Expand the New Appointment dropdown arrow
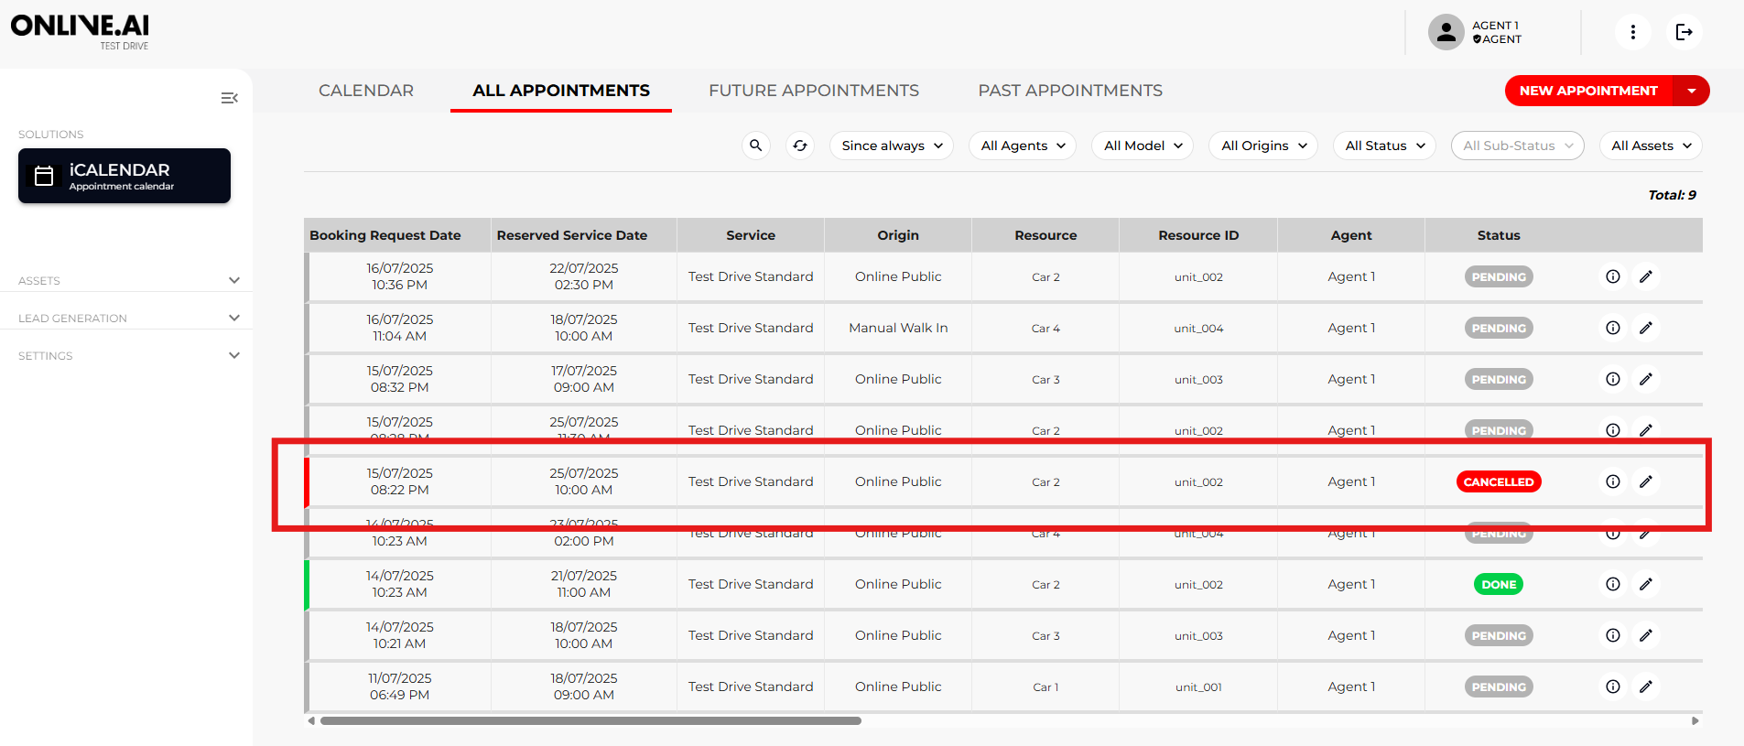This screenshot has width=1744, height=746. point(1691,91)
